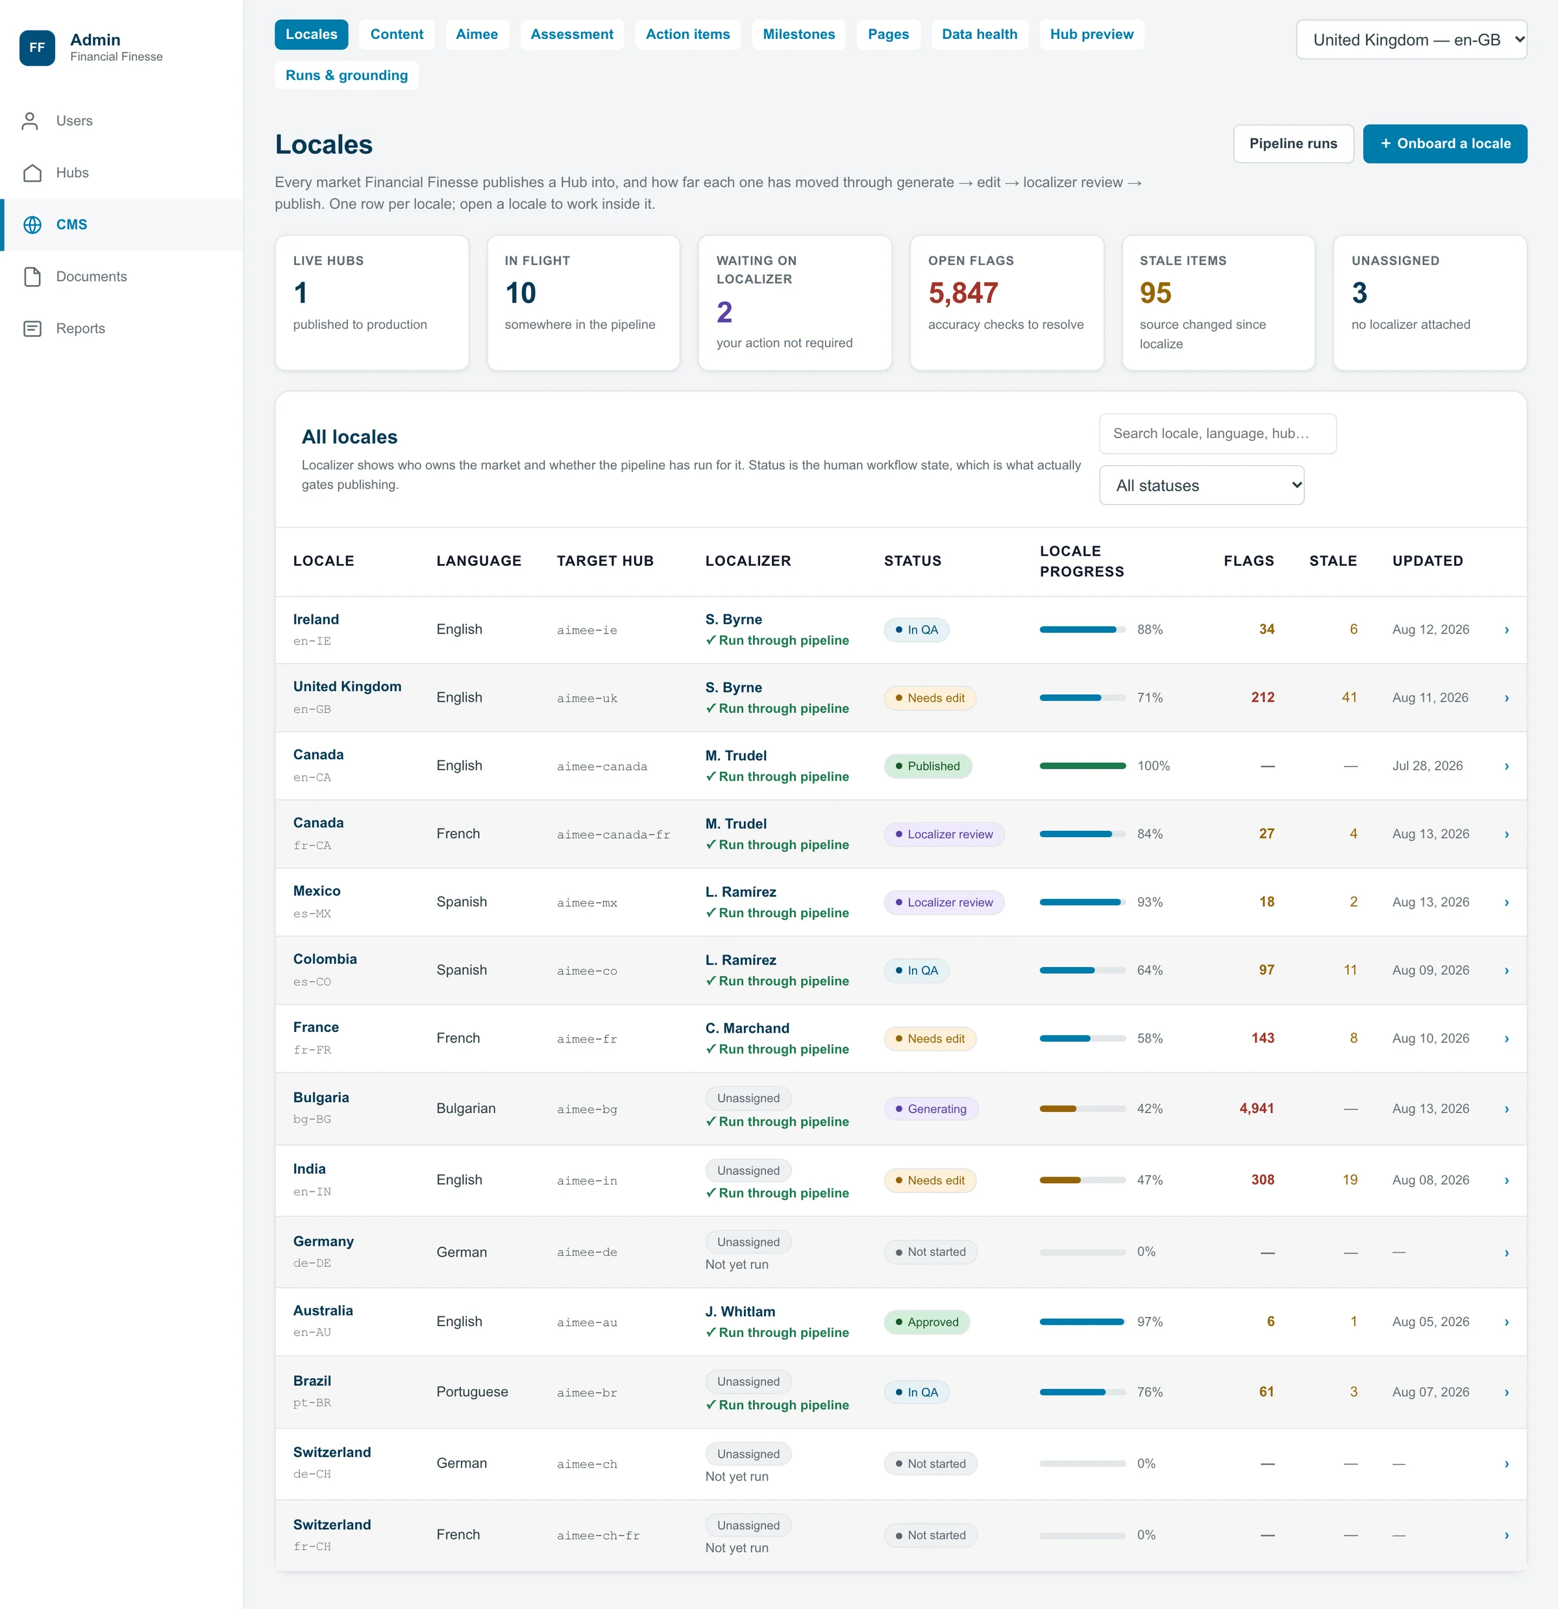This screenshot has width=1558, height=1609.
Task: Open the United Kingdom en-GB locale selector
Action: 1411,40
